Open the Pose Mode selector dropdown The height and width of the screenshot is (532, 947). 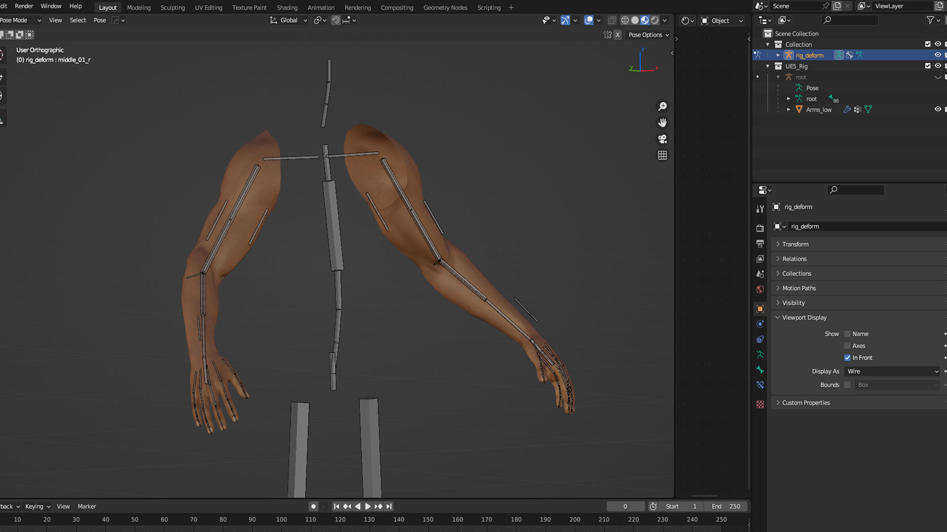click(21, 20)
